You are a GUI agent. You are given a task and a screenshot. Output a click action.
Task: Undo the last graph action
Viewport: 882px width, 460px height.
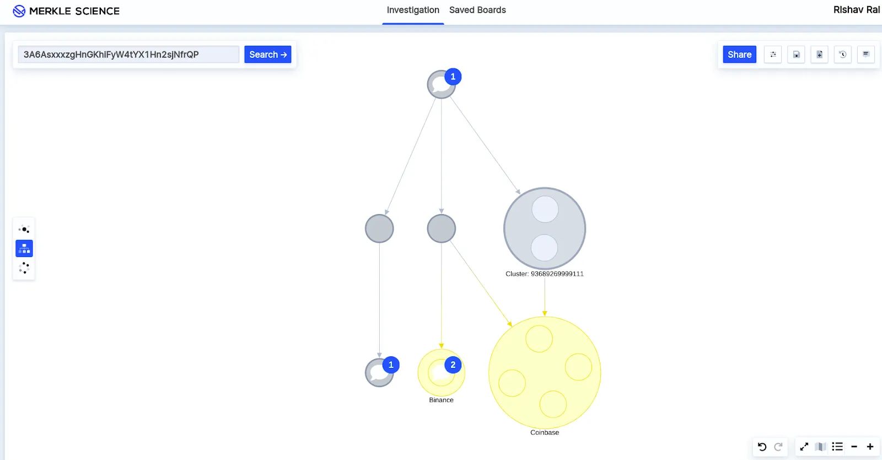[762, 447]
